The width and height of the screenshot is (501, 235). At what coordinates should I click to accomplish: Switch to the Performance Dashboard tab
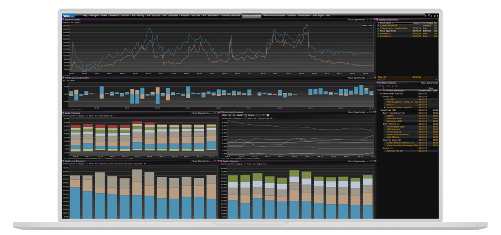pyautogui.click(x=274, y=16)
